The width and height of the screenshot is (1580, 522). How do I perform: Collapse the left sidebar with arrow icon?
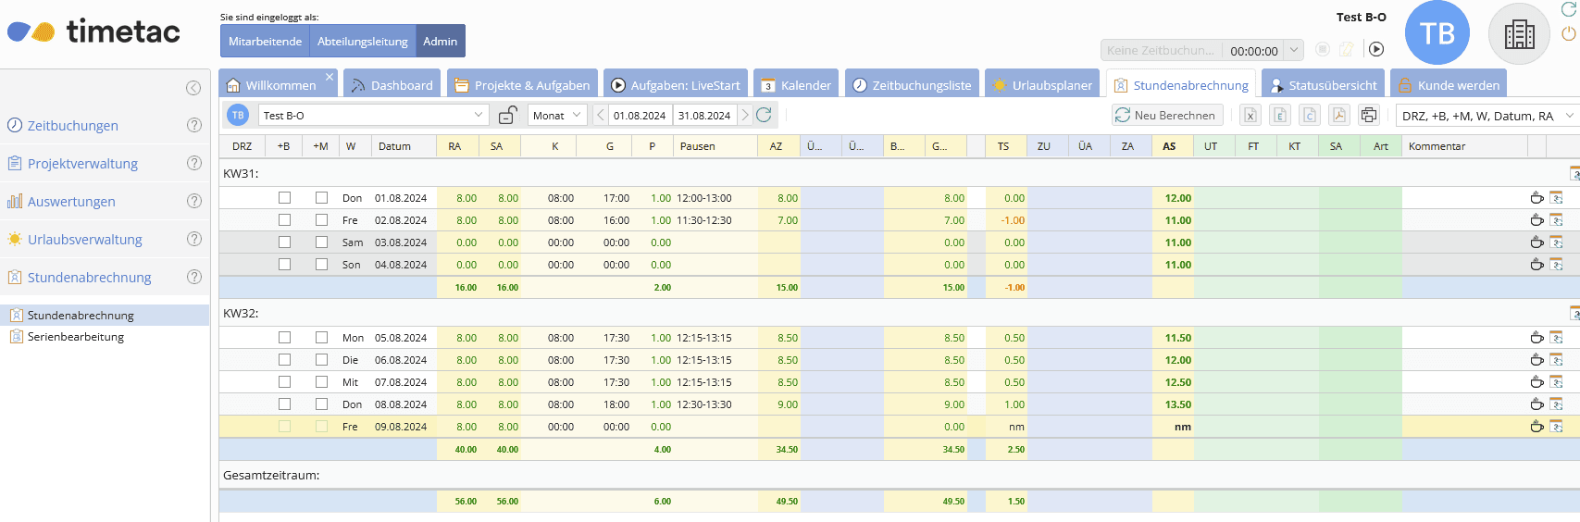point(193,88)
